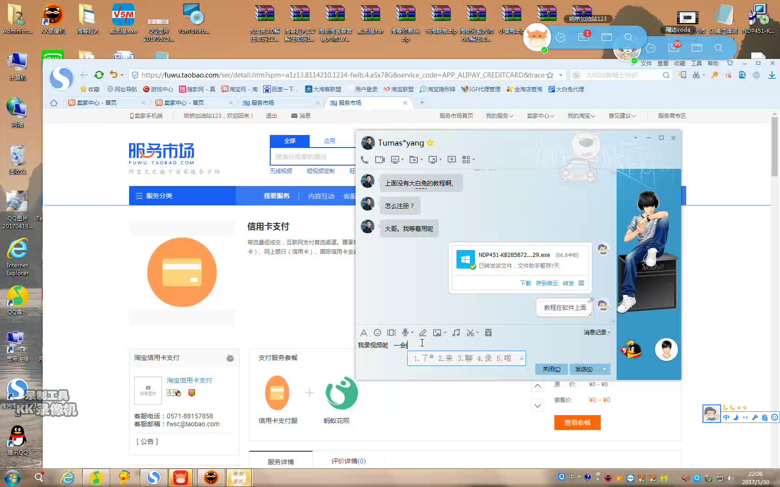
Task: Expand 卖家中心 menu in top nav
Action: [540, 116]
